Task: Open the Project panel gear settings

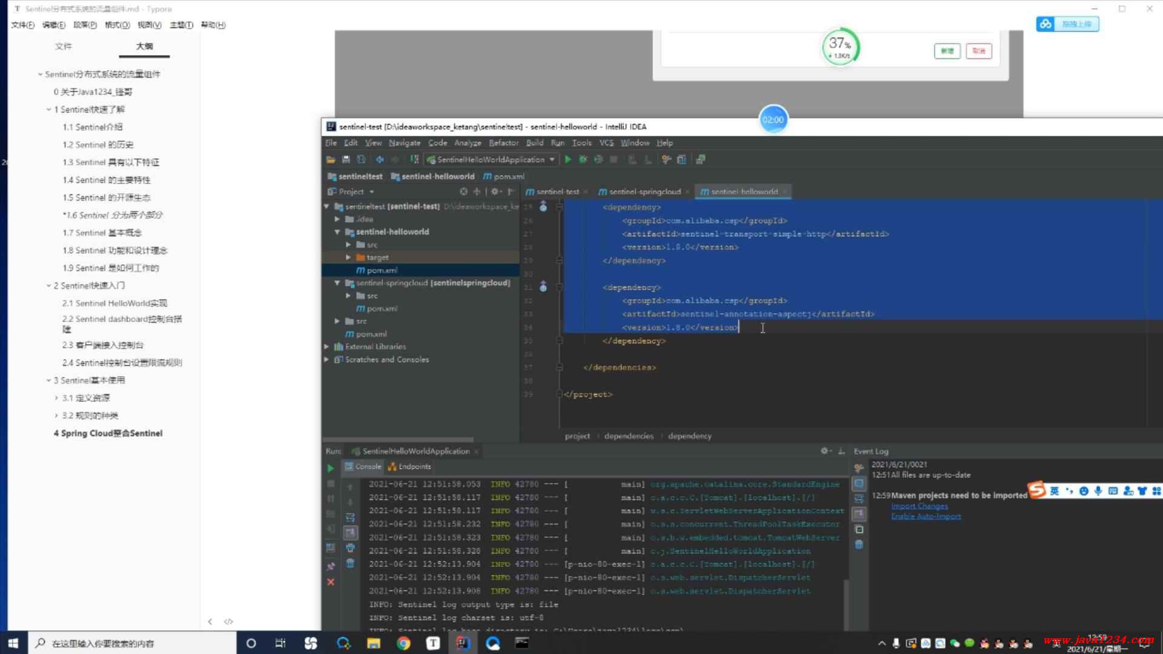Action: pos(496,192)
